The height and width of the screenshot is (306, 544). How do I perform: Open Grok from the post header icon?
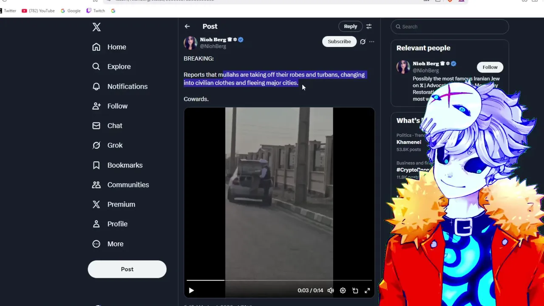click(x=363, y=42)
